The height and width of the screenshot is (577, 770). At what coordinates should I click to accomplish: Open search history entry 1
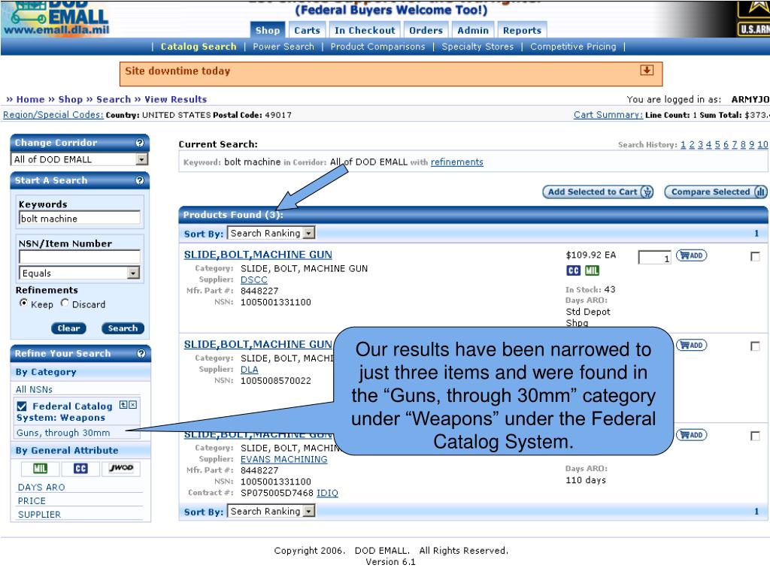pyautogui.click(x=683, y=145)
